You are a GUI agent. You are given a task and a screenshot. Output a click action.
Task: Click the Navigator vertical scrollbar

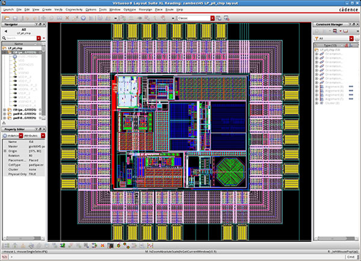(43, 81)
